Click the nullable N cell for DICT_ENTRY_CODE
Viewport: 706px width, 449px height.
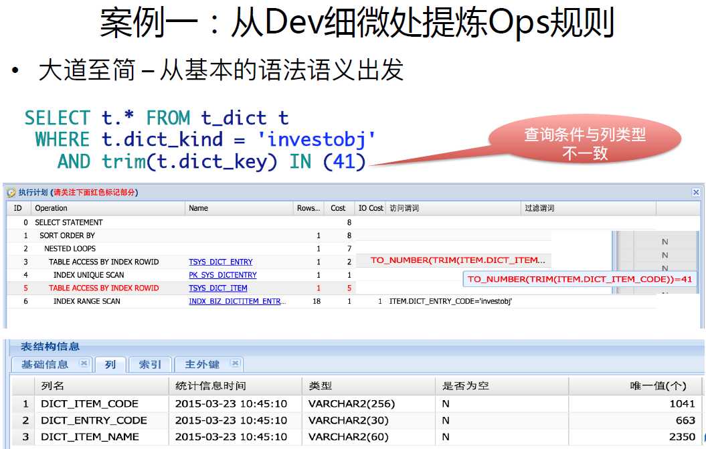[446, 420]
